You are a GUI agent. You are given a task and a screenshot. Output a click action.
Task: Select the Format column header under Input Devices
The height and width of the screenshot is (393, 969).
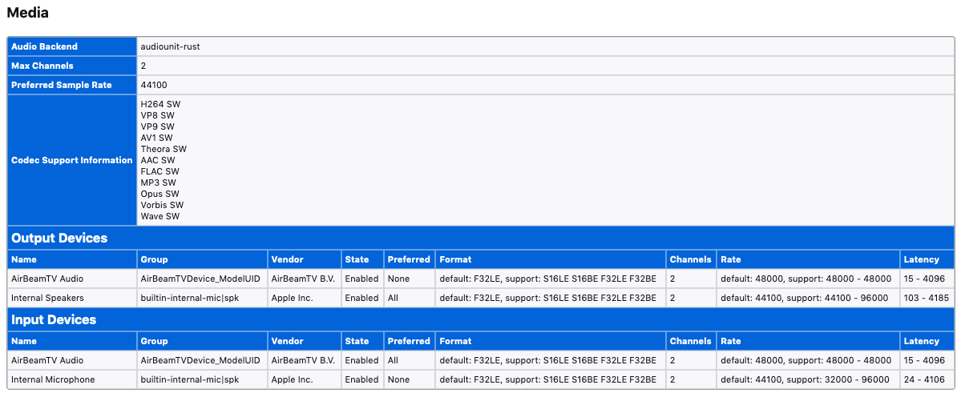[x=455, y=341]
